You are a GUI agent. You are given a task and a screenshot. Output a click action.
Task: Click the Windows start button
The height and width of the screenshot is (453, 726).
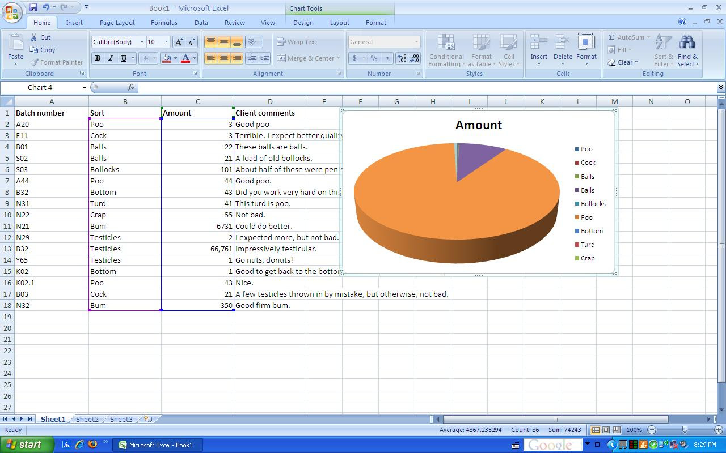point(27,445)
